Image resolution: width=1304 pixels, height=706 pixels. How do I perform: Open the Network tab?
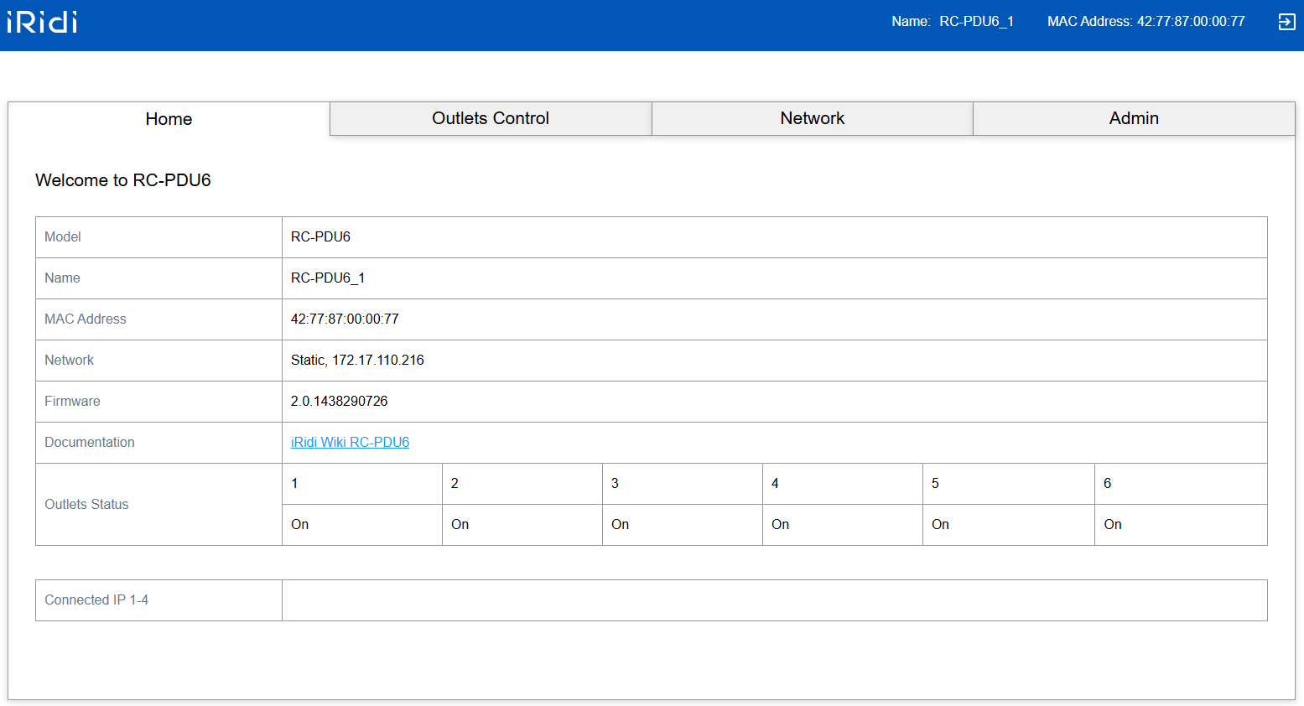pos(813,118)
